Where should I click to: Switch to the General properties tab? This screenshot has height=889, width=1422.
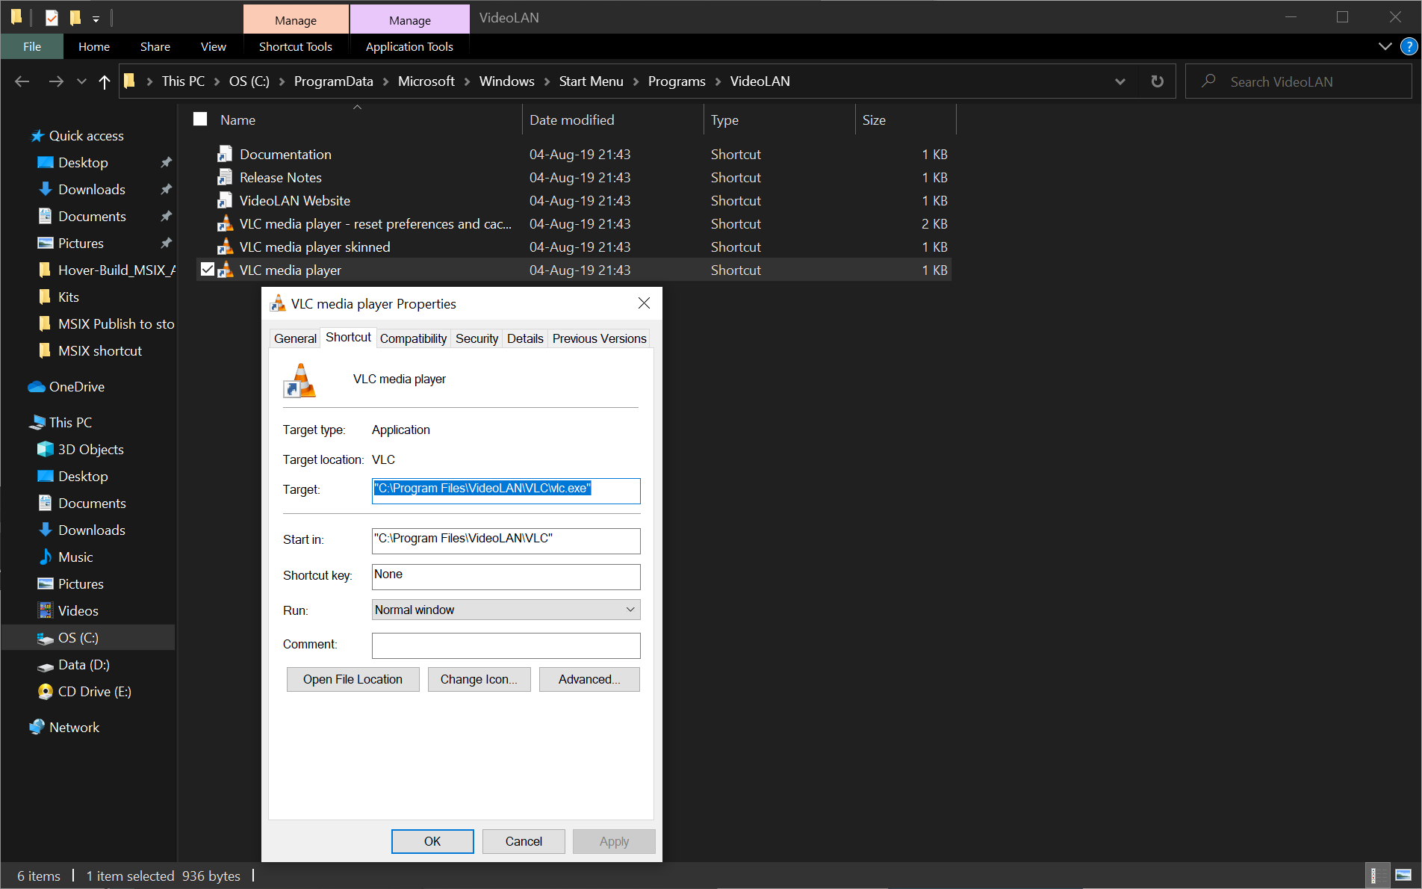pyautogui.click(x=295, y=338)
